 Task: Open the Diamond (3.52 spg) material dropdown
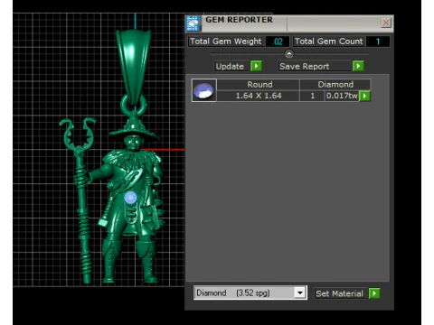click(x=250, y=292)
